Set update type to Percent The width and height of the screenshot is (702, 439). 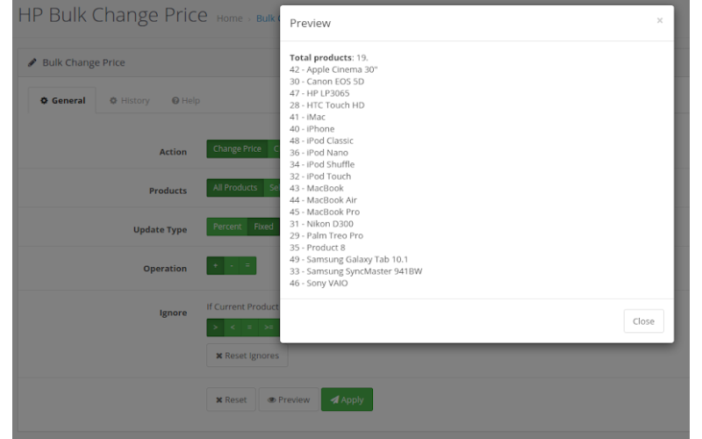pyautogui.click(x=227, y=227)
